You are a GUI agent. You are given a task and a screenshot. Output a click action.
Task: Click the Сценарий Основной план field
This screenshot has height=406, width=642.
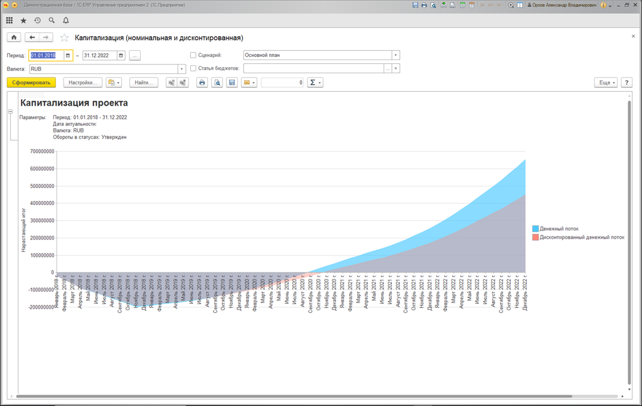[317, 55]
